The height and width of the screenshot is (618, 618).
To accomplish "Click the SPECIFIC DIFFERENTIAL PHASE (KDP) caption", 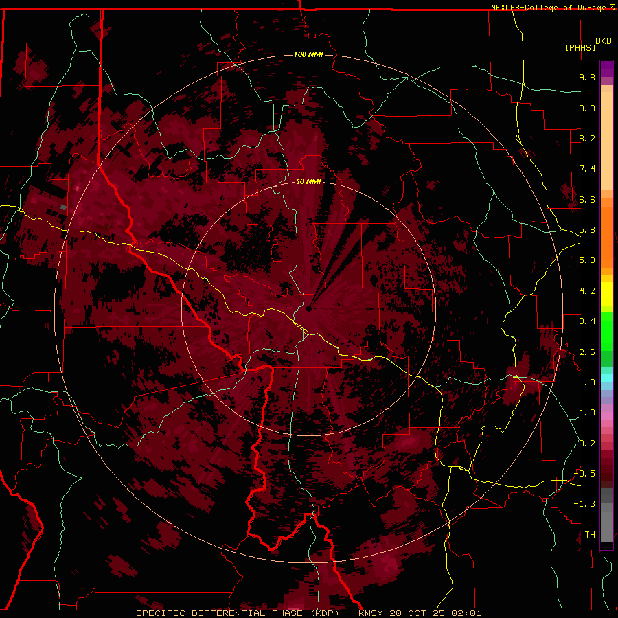I will 238,613.
